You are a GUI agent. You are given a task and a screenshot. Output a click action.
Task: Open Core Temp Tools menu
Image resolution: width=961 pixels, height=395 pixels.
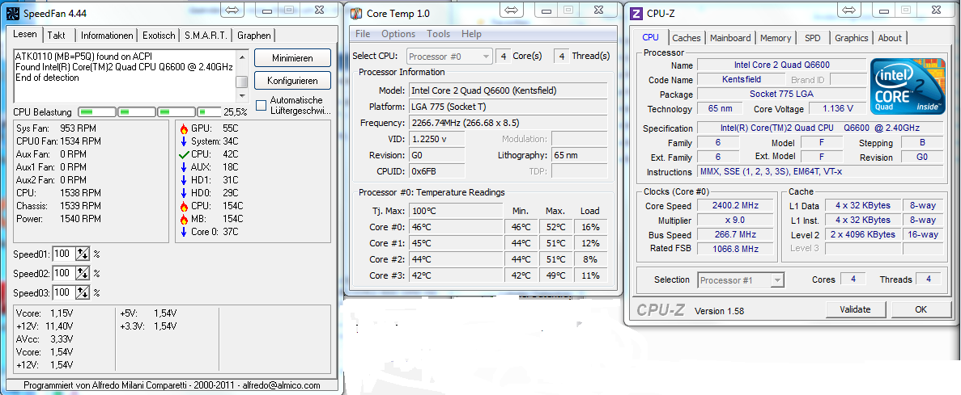click(438, 34)
